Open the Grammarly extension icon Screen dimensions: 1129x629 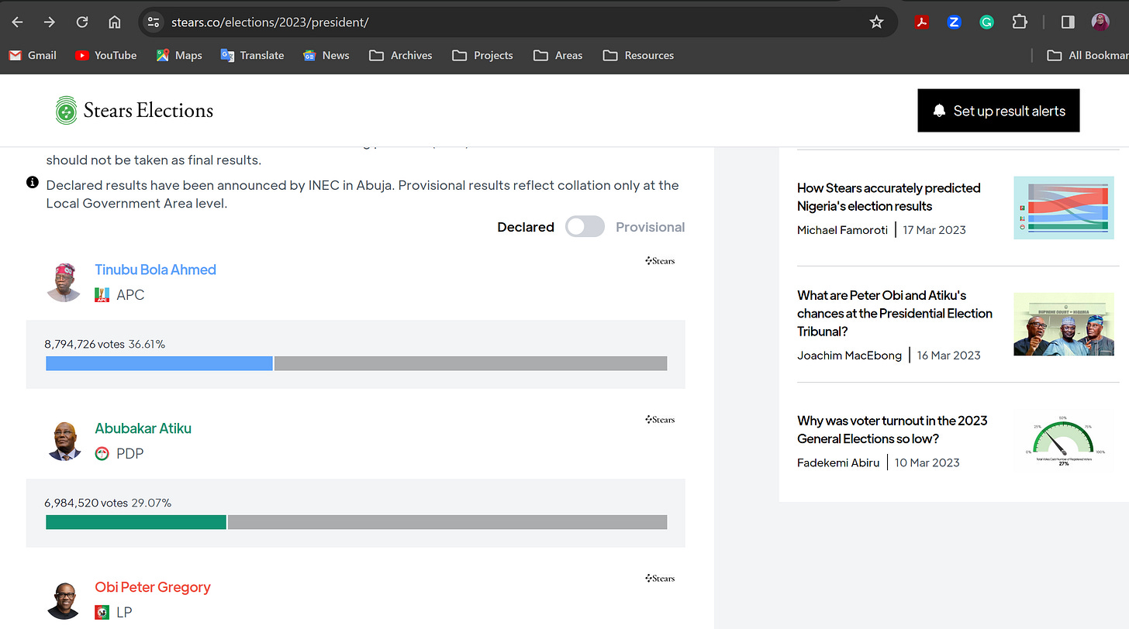(986, 22)
